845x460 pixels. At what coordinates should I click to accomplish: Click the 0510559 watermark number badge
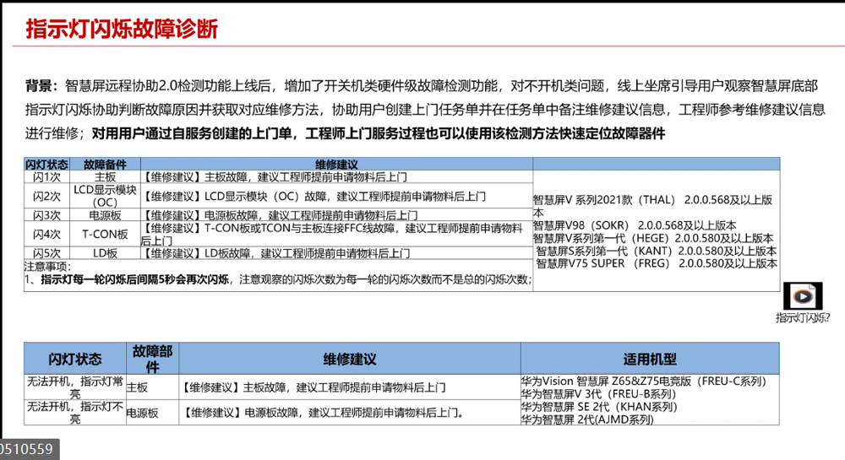[x=28, y=449]
